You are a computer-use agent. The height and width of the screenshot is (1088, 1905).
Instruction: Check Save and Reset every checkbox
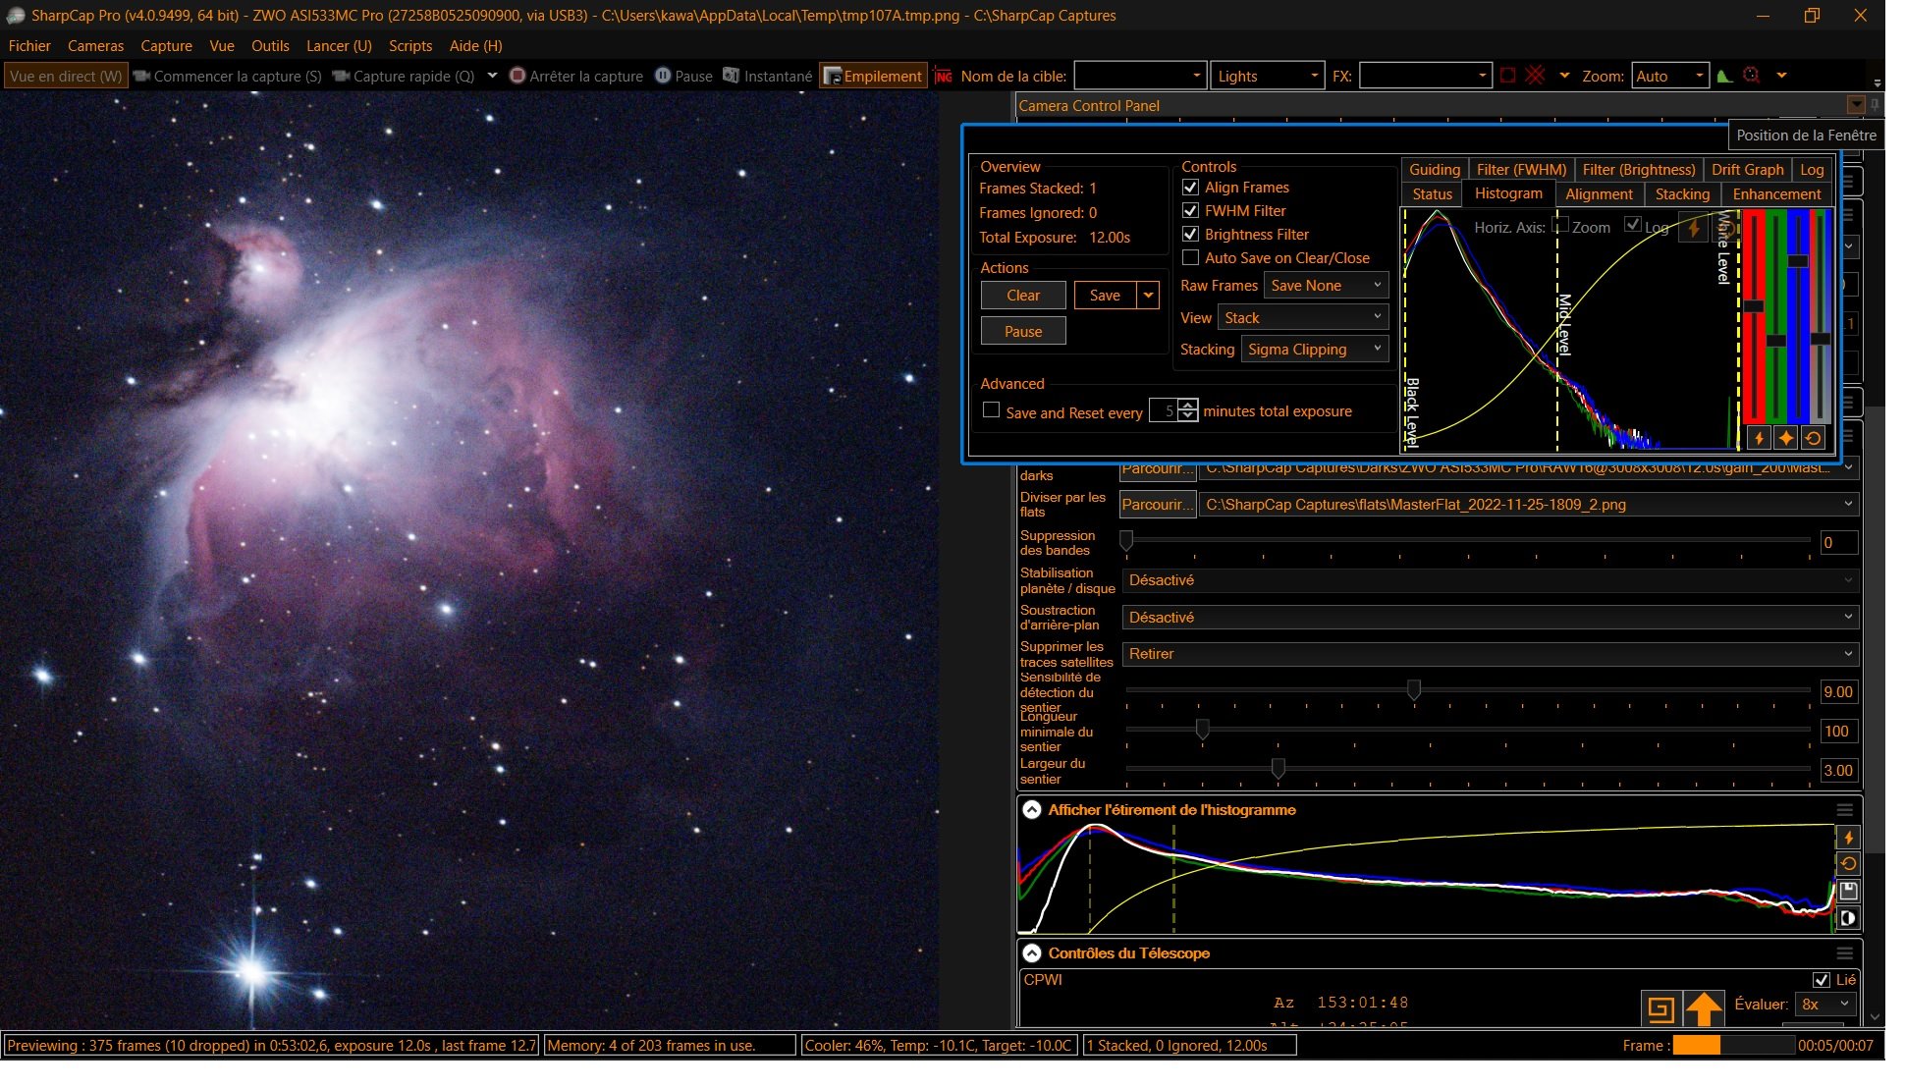(x=991, y=409)
